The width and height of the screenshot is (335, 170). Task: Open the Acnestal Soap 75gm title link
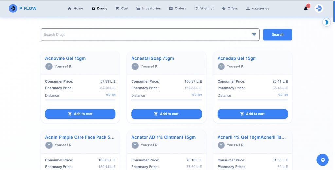pyautogui.click(x=152, y=58)
